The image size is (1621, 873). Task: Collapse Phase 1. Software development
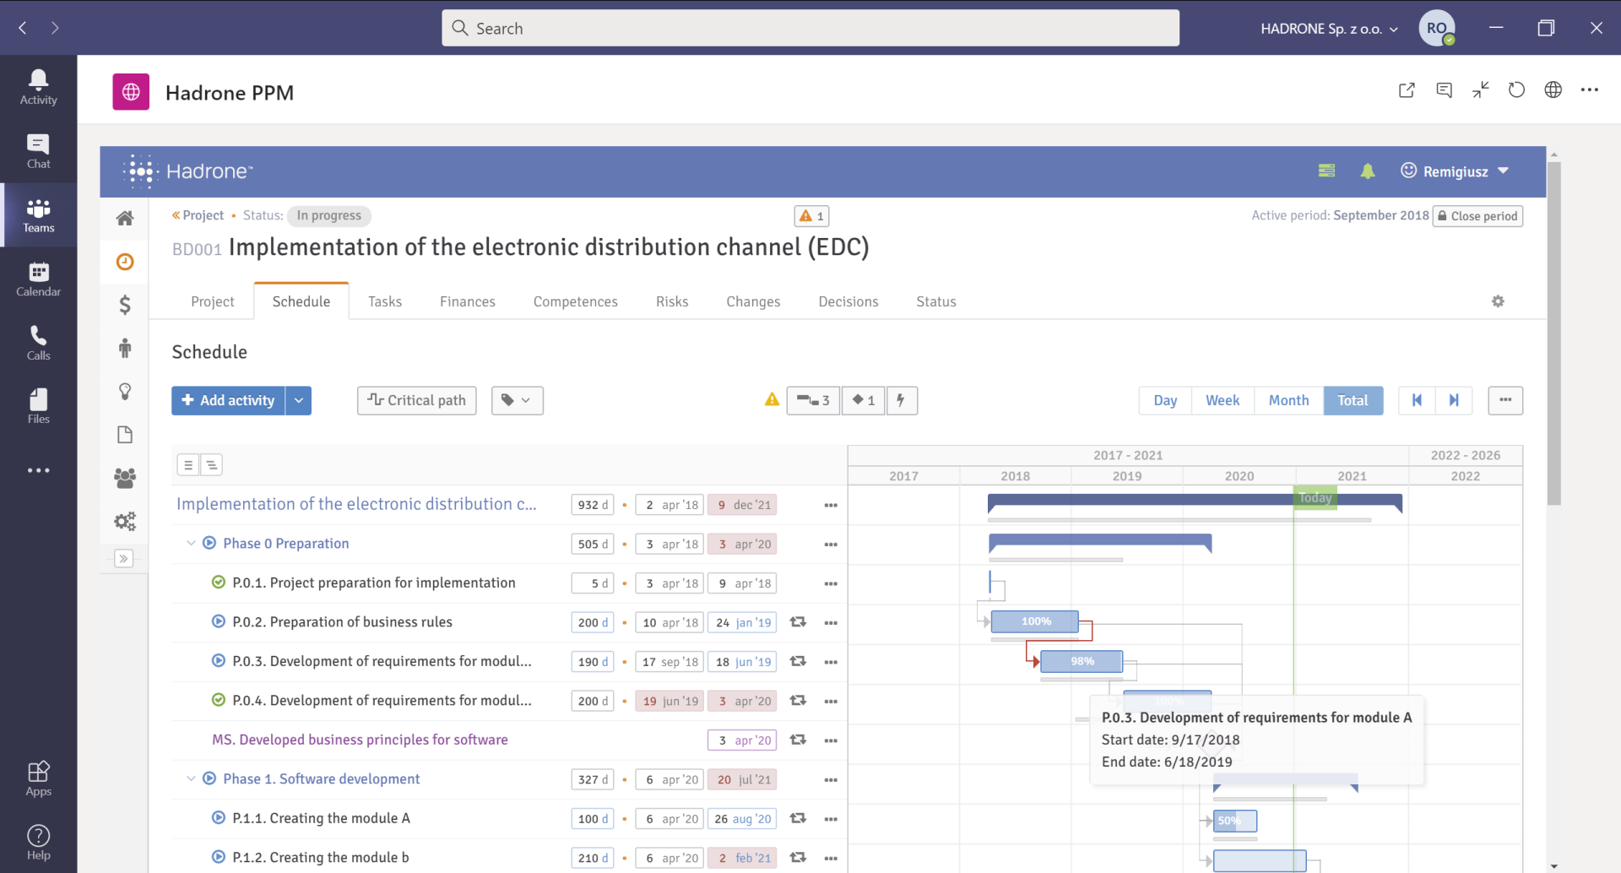pyautogui.click(x=191, y=778)
